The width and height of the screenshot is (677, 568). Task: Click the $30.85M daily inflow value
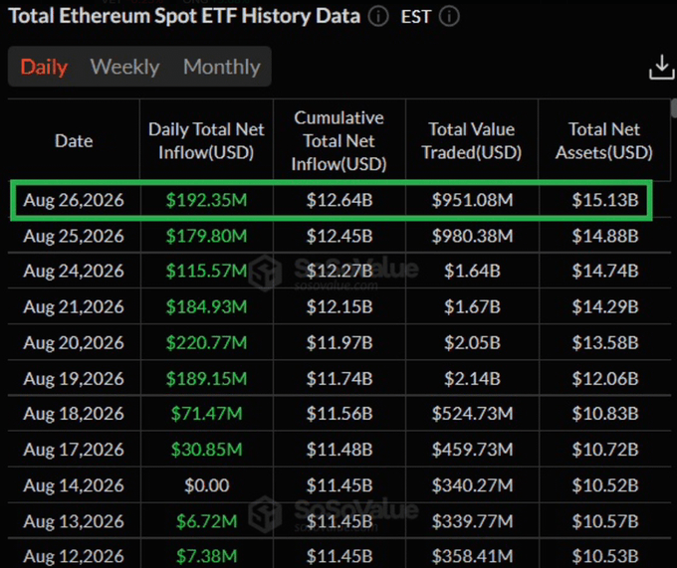click(x=206, y=451)
